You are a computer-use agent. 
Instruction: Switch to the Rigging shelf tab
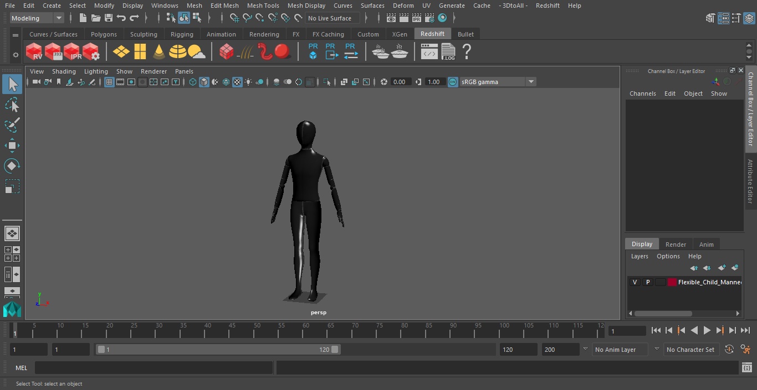tap(182, 34)
